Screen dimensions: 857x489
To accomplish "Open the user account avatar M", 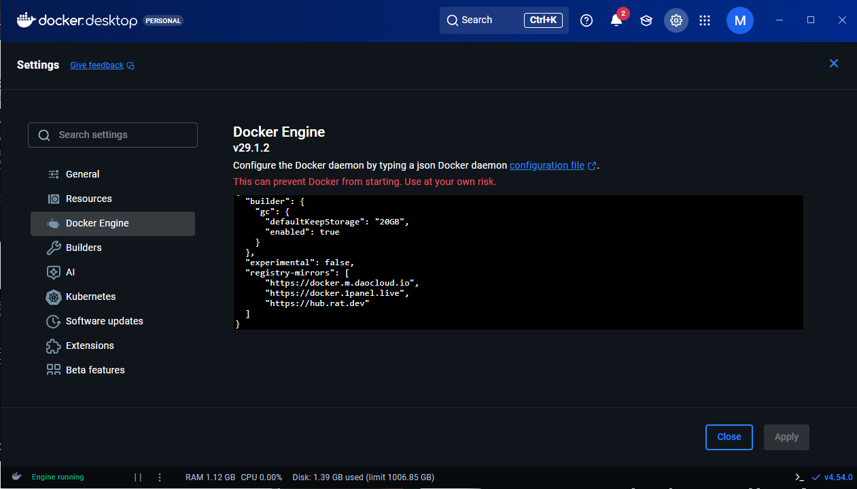I will (x=740, y=20).
